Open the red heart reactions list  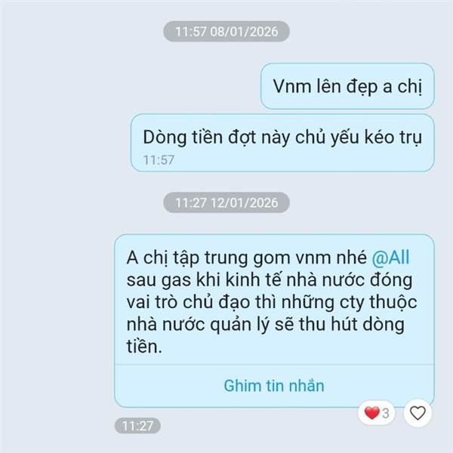376,413
